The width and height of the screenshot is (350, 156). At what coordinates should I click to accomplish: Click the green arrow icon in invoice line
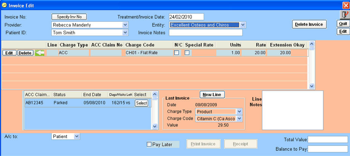(40, 53)
